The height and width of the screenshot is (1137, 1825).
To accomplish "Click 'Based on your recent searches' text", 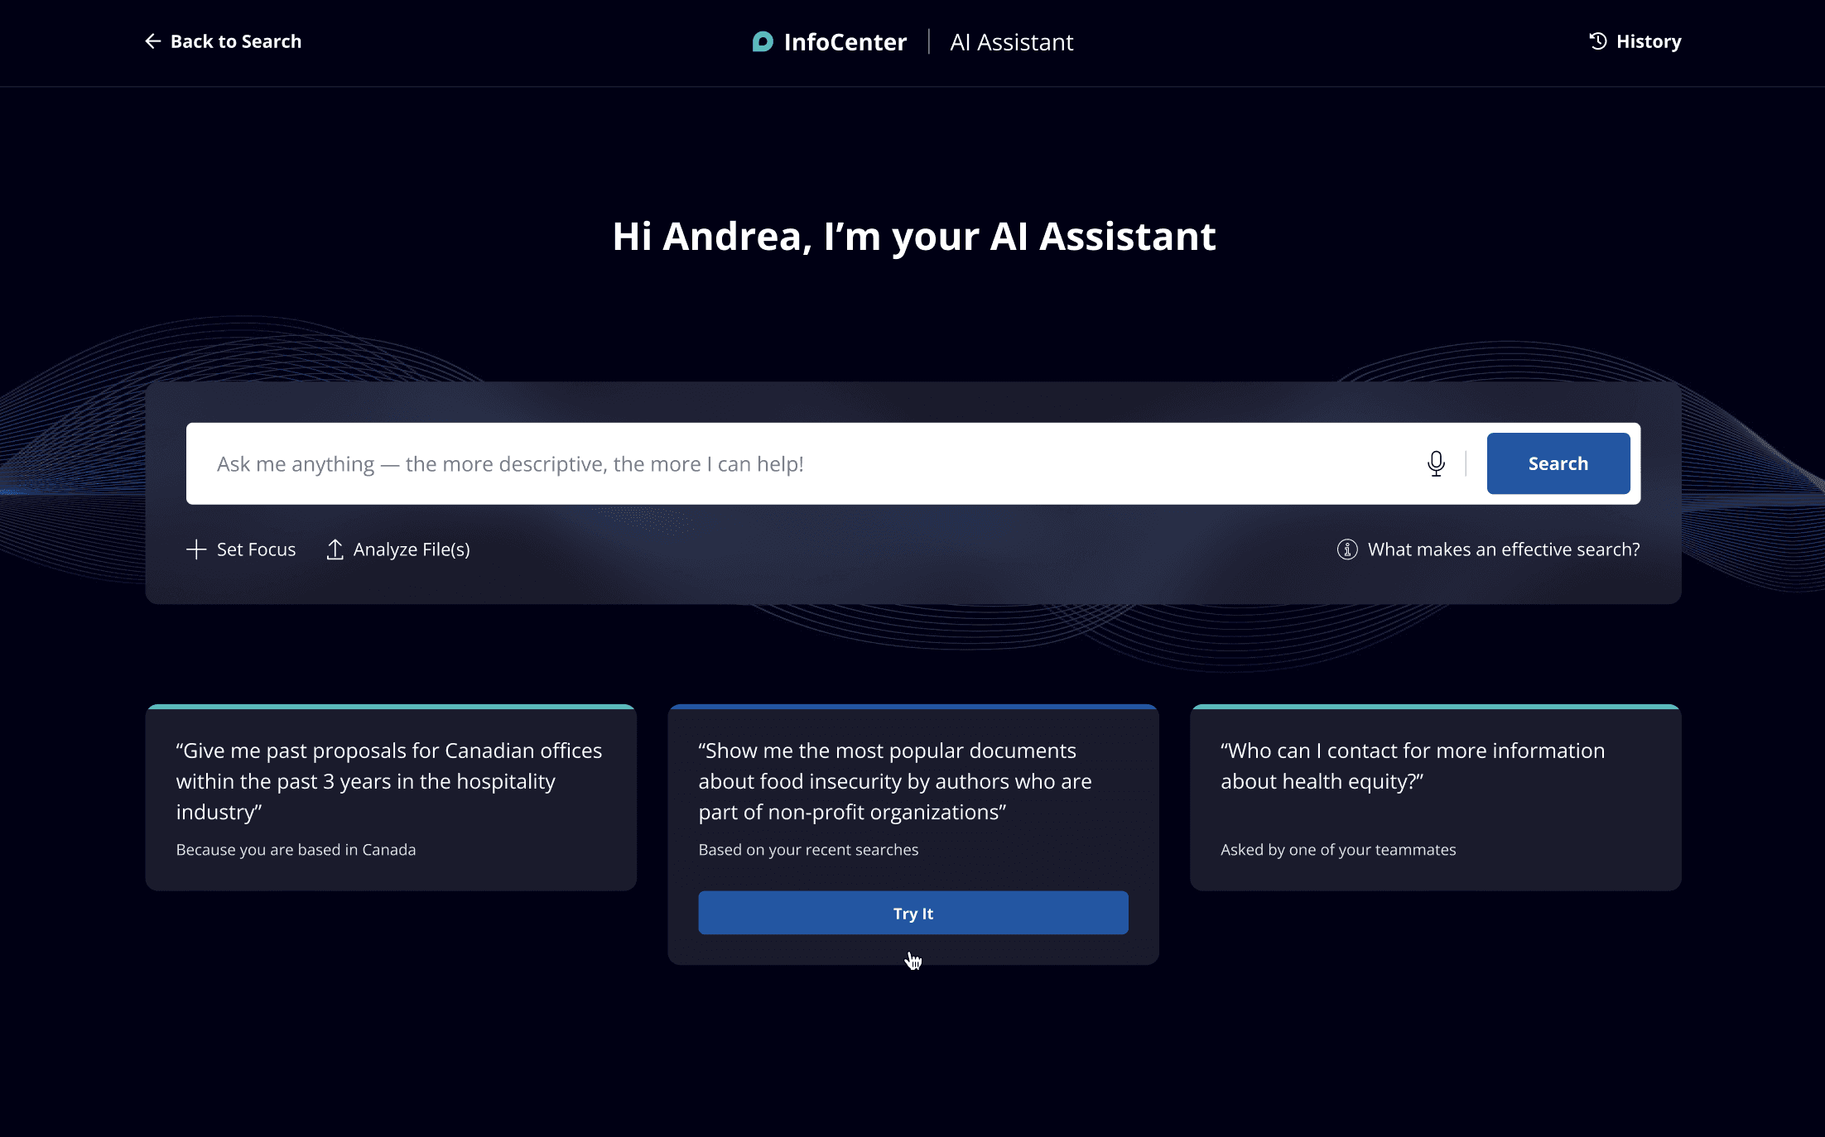I will click(x=808, y=850).
